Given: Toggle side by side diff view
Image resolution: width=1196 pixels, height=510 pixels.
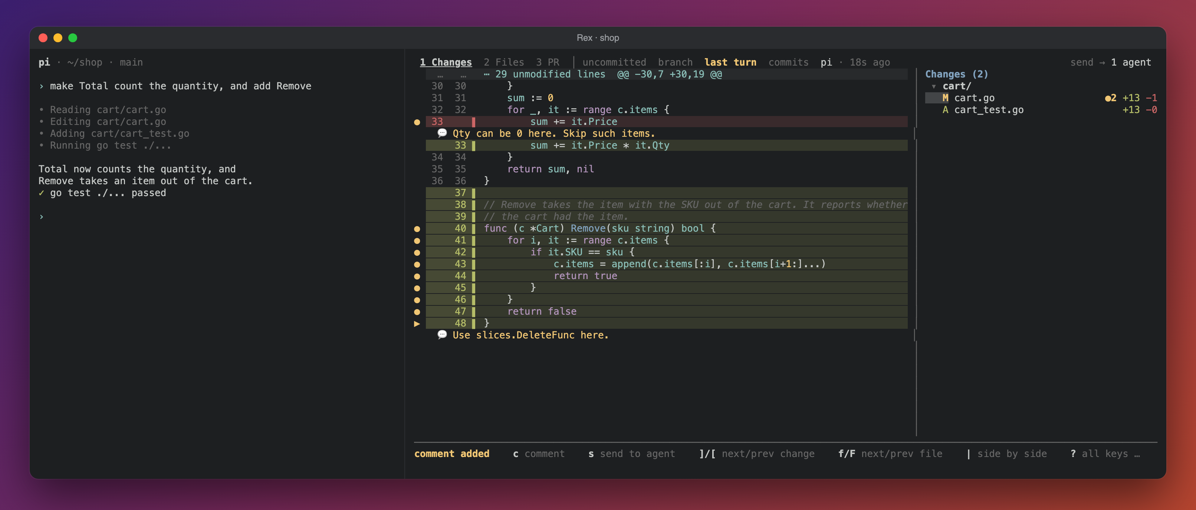Looking at the screenshot, I should tap(1006, 453).
